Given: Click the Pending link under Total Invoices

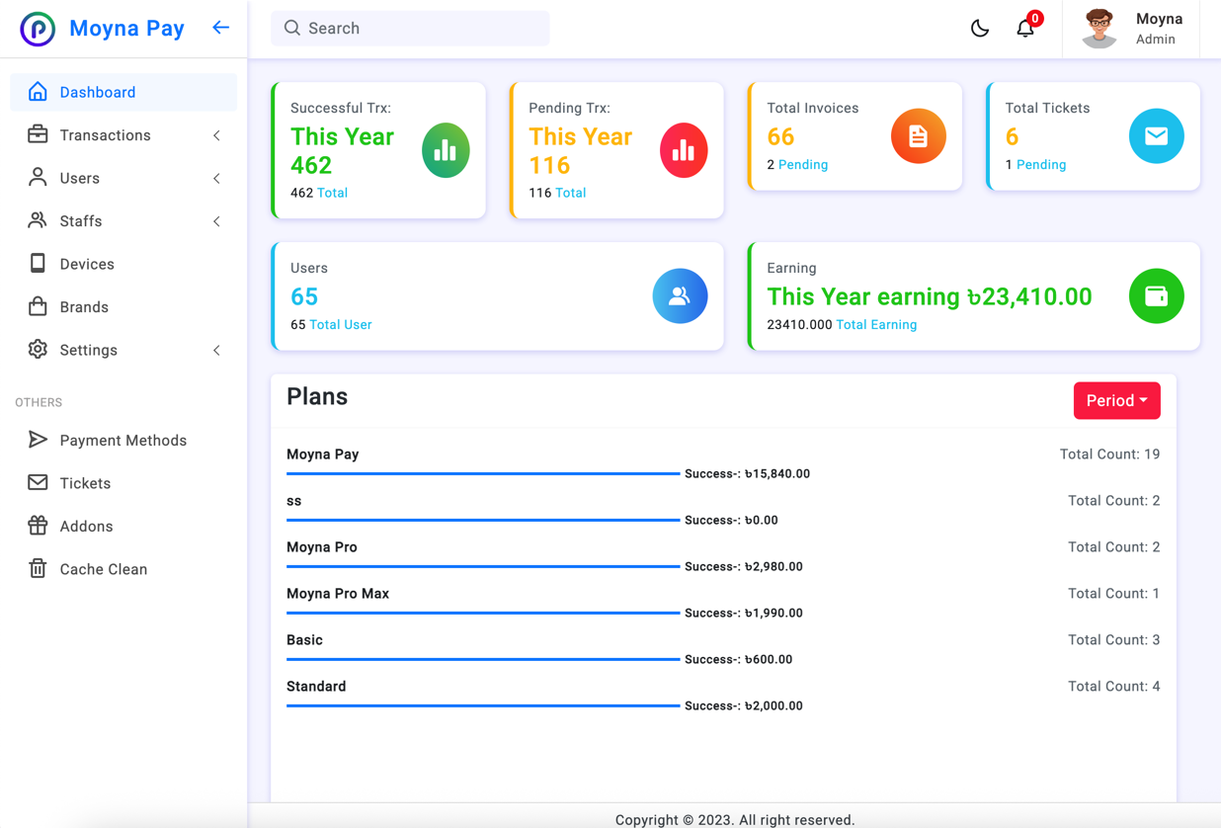Looking at the screenshot, I should pos(802,165).
